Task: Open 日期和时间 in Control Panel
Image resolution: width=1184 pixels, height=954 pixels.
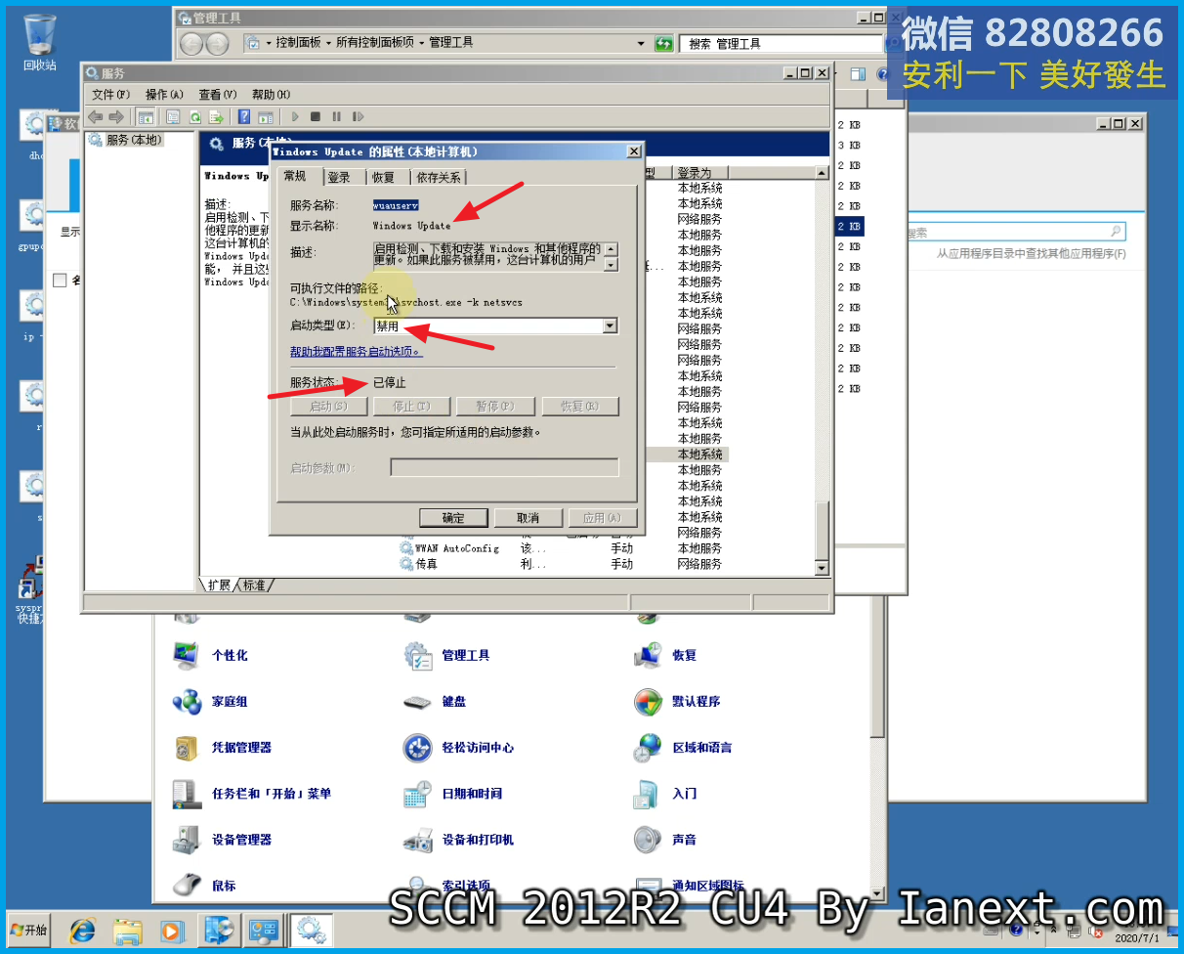Action: [x=471, y=793]
